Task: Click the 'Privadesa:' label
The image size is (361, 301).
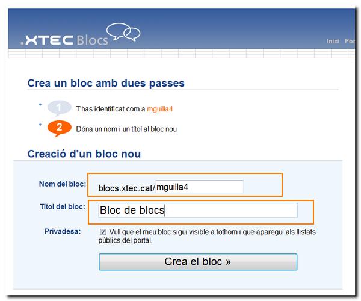Action: pos(62,231)
